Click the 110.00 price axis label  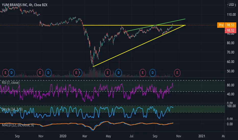click(231, 15)
